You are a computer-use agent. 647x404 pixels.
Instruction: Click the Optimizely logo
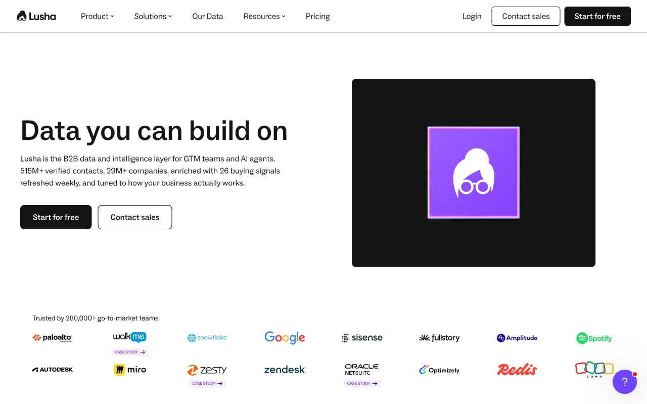tap(439, 370)
